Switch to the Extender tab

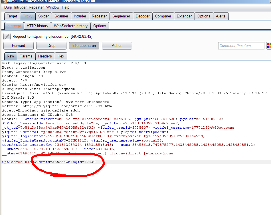click(x=184, y=16)
